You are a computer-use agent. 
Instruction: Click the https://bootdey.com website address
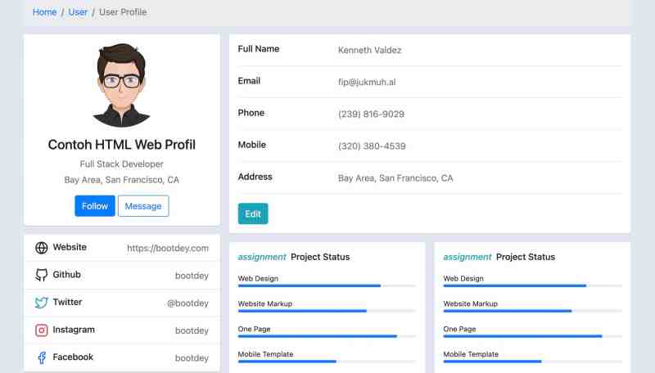pyautogui.click(x=168, y=248)
